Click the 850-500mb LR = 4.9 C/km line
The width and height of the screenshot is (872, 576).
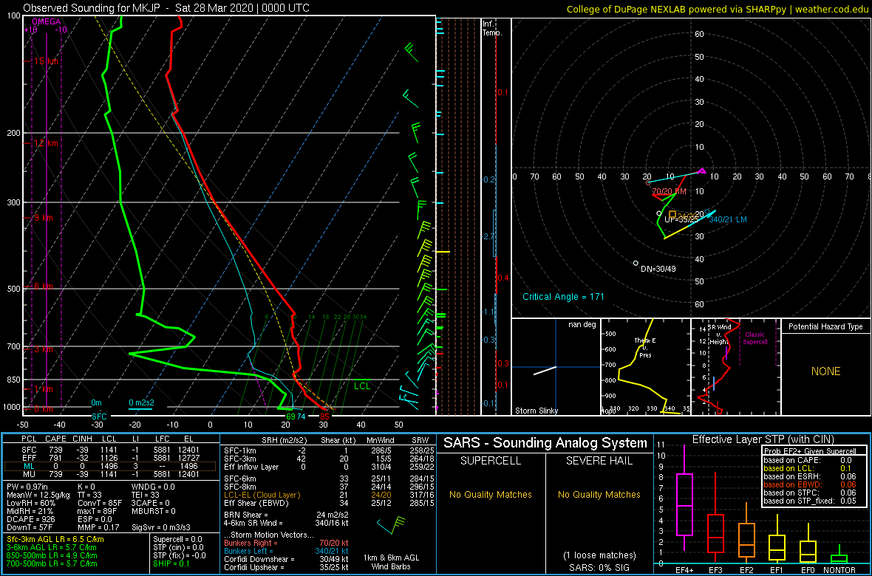(x=52, y=555)
